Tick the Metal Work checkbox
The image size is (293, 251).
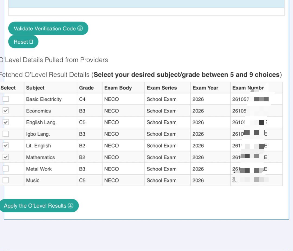coord(6,168)
